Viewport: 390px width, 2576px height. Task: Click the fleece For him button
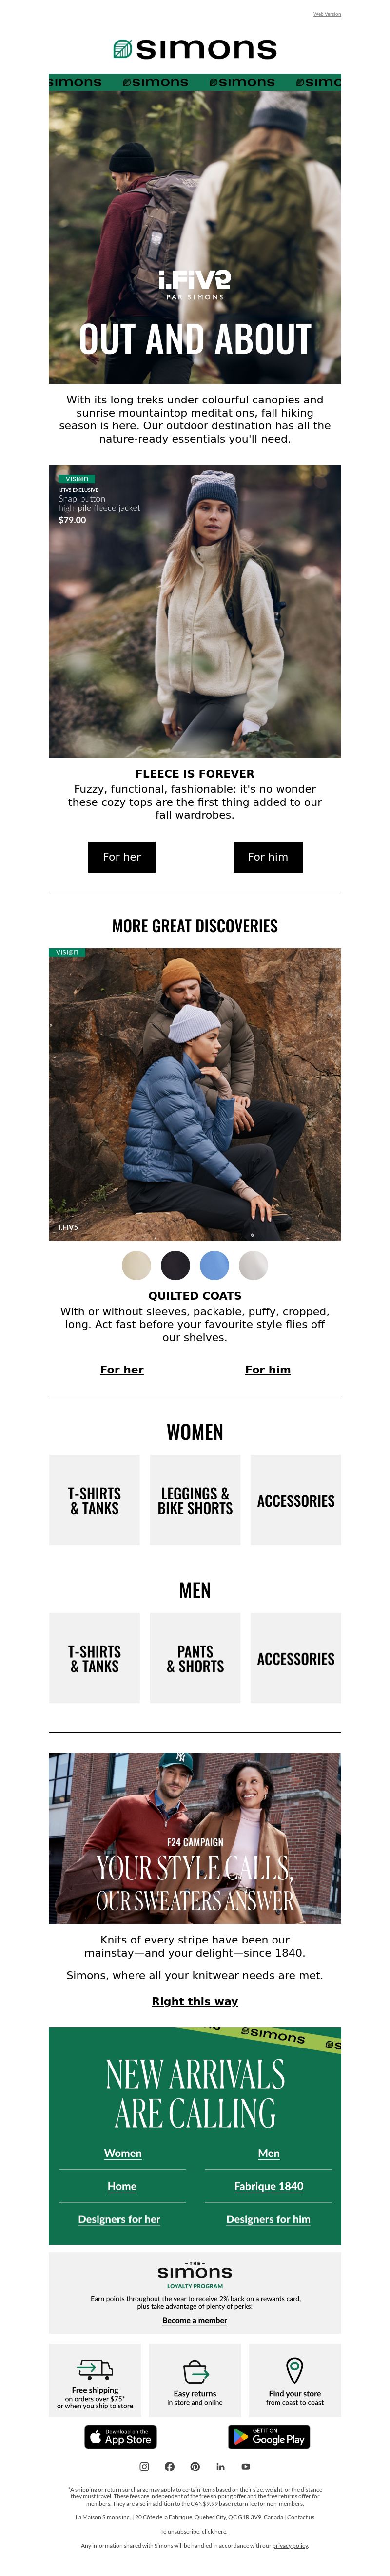pos(268,857)
